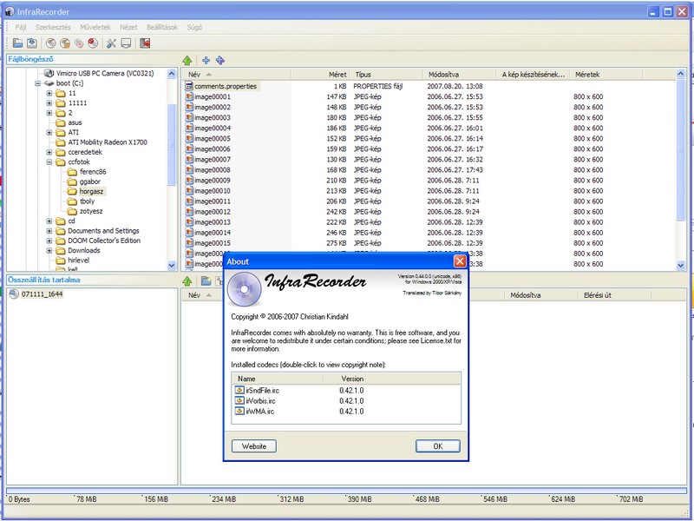The width and height of the screenshot is (694, 521).
Task: Expand the folder named 11
Action: pos(49,93)
